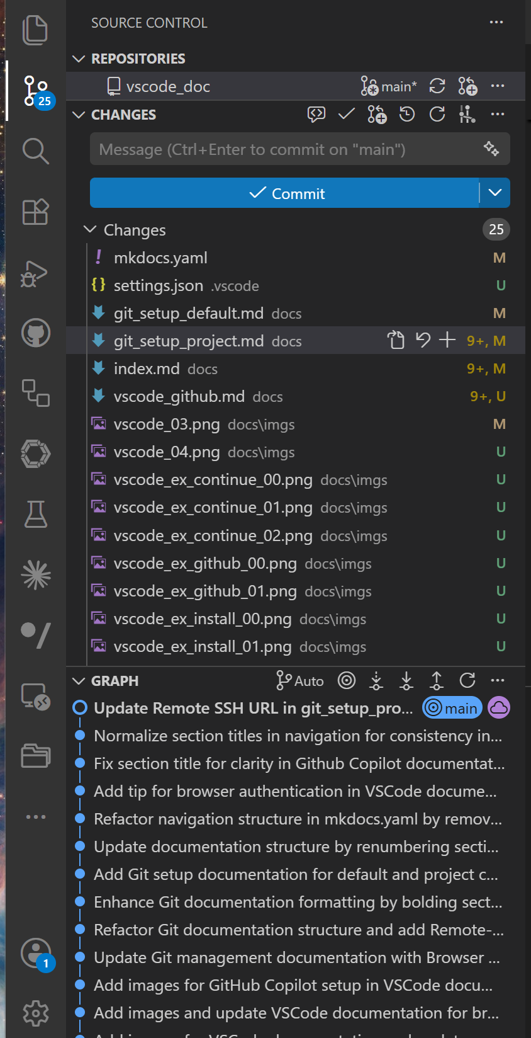
Task: Select 'Add tip for browser authentication' commit
Action: click(x=296, y=791)
